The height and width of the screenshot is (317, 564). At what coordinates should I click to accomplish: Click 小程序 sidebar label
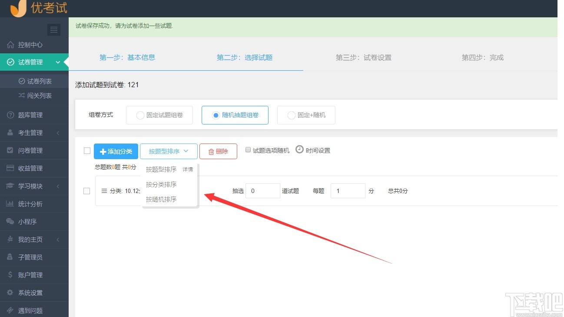click(27, 222)
